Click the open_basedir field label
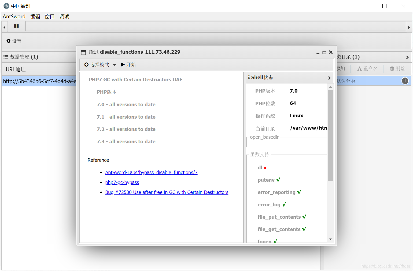413x271 pixels. point(264,137)
